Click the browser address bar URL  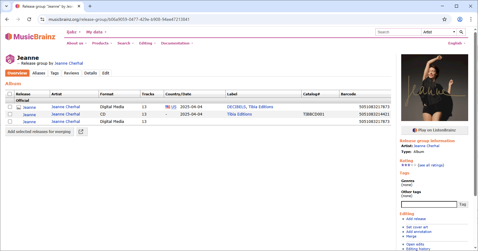[x=119, y=19]
